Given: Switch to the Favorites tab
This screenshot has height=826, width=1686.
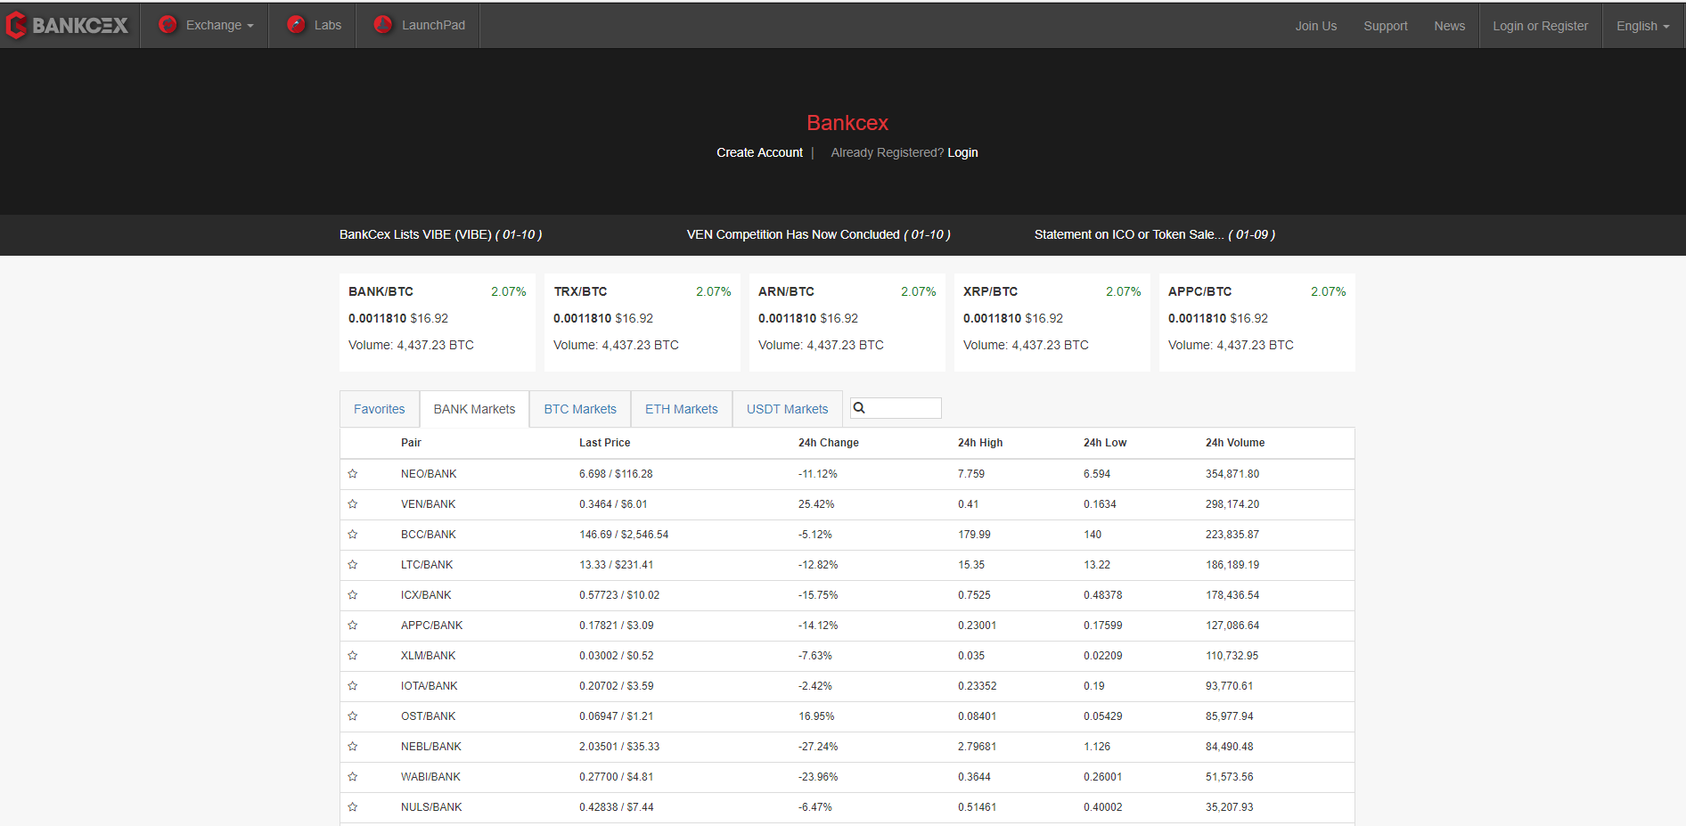Looking at the screenshot, I should (x=380, y=409).
